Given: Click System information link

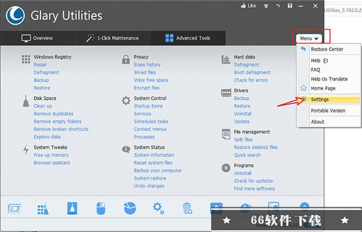Looking at the screenshot, I should click(154, 155).
